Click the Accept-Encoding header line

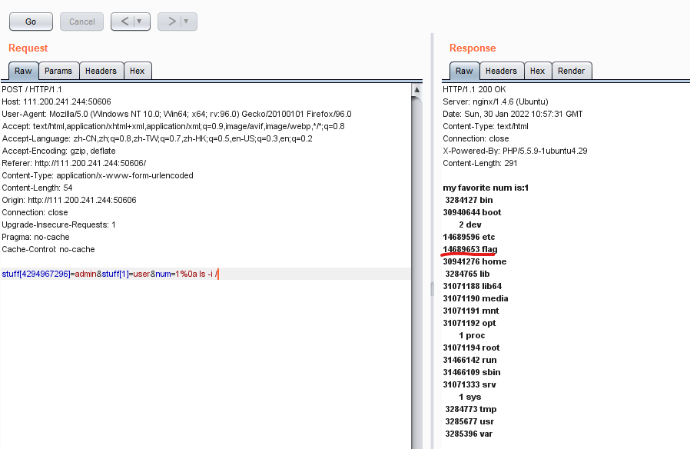[58, 151]
